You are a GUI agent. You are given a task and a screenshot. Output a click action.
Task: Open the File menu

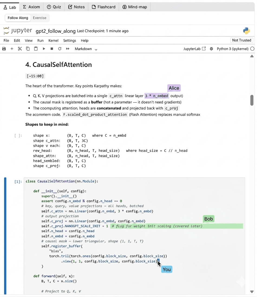pyautogui.click(x=6, y=41)
